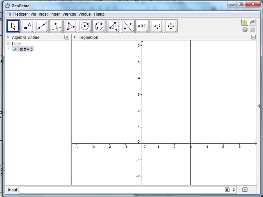Open dropdown arrow on the Polygon tool

pos(75,31)
